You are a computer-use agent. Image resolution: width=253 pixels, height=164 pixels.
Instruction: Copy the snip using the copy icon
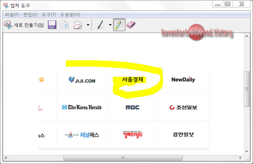coord(64,25)
